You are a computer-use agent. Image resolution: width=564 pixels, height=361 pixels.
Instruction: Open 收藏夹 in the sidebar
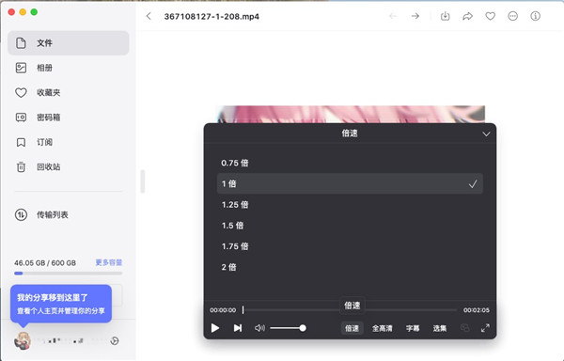(x=69, y=92)
